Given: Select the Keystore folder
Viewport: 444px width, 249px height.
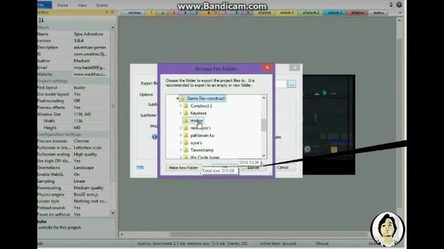Looking at the screenshot, I should tap(198, 113).
